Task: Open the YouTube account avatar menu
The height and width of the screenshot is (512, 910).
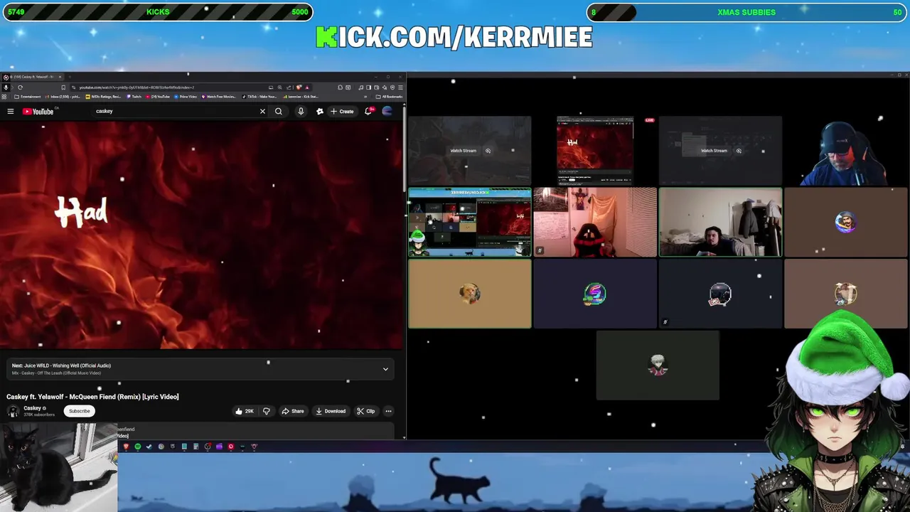Action: 387,111
